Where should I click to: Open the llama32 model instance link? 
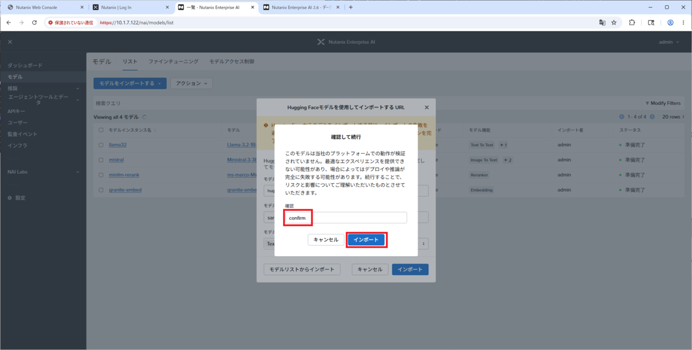(x=116, y=145)
